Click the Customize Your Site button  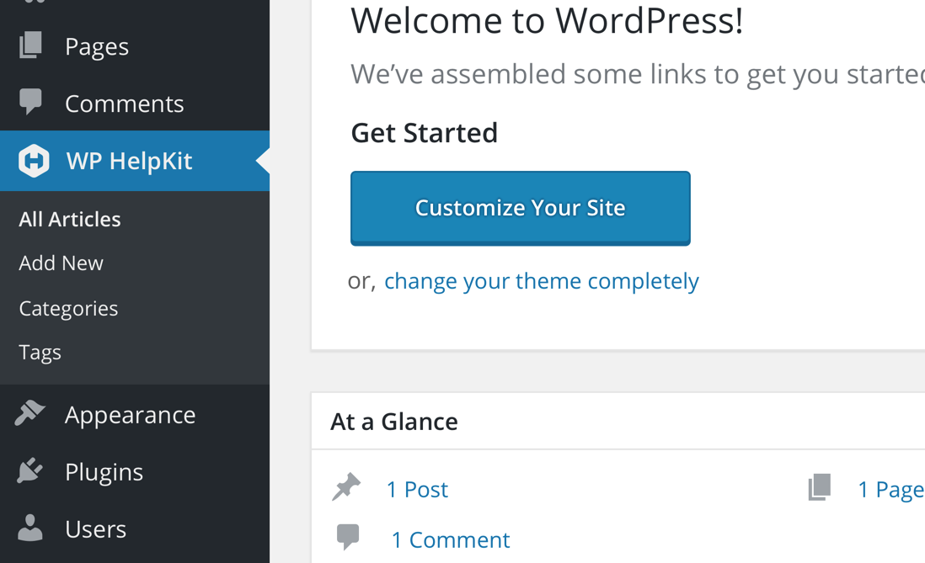521,208
